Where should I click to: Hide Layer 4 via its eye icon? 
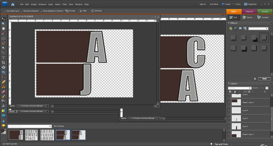pyautogui.click(x=229, y=110)
